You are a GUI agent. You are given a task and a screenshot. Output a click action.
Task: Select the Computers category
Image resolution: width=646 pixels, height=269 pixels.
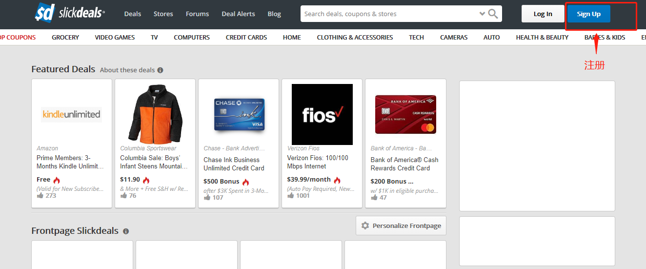[192, 37]
